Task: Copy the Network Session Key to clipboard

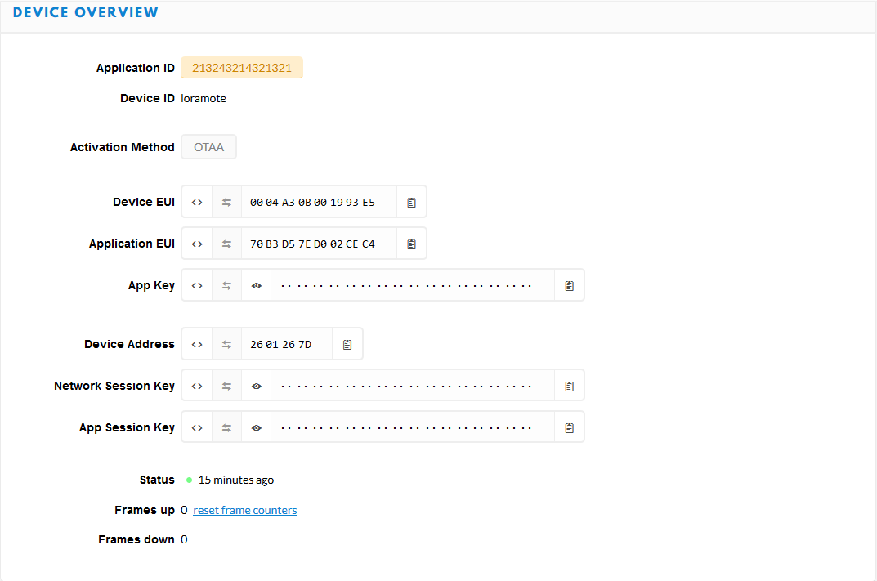Action: (x=570, y=386)
